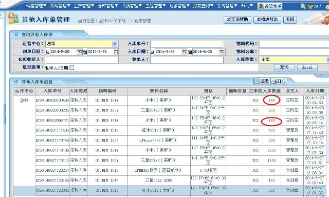329x197 pixels.
Task: Collapse the left sidebar handle arrow
Action: (5, 113)
